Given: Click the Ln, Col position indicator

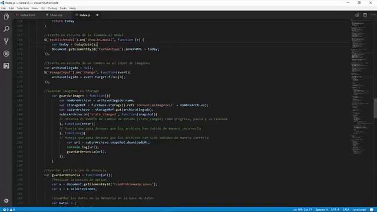Looking at the screenshot, I should coord(302,210).
